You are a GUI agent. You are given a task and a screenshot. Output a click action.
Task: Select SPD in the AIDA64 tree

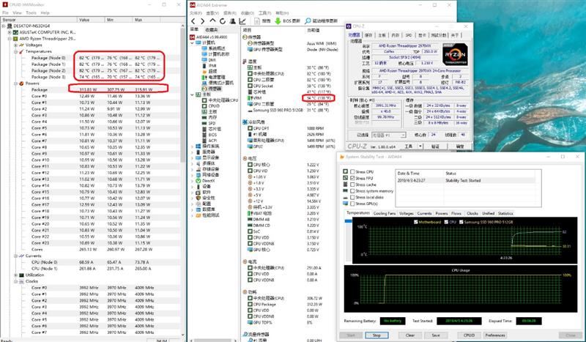coord(212,123)
